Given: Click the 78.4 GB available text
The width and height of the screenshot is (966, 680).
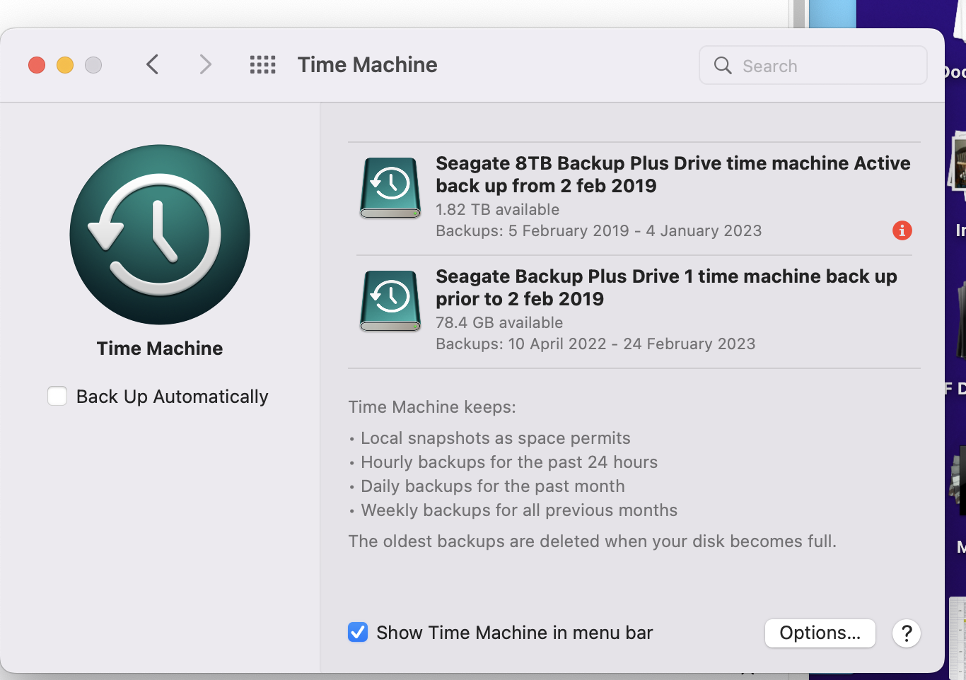Looking at the screenshot, I should (499, 322).
